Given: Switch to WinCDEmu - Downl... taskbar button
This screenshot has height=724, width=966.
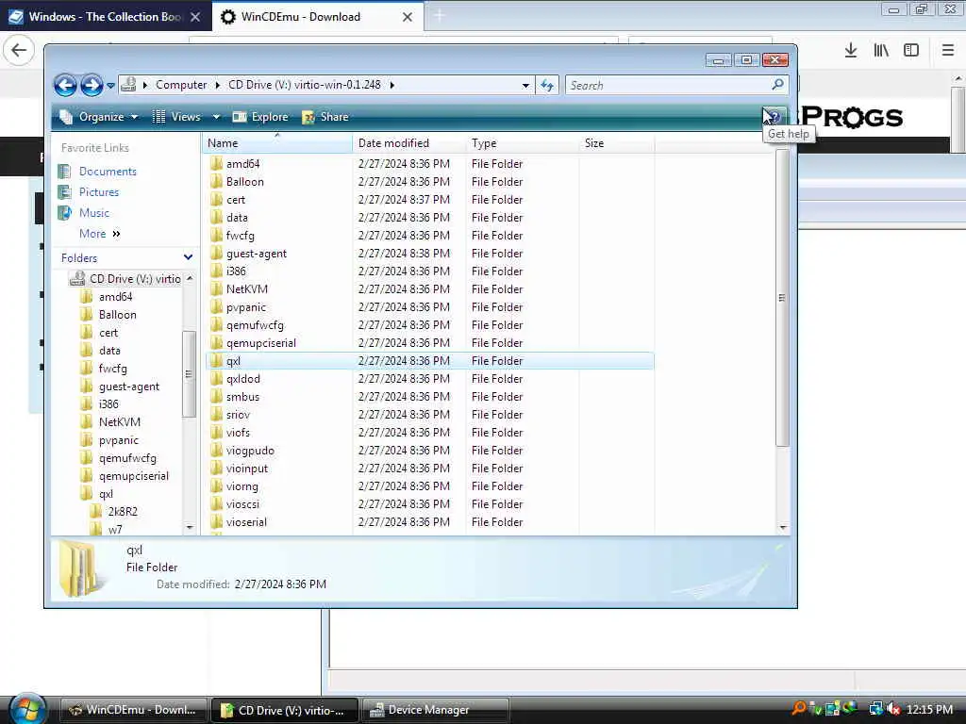Looking at the screenshot, I should 134,710.
